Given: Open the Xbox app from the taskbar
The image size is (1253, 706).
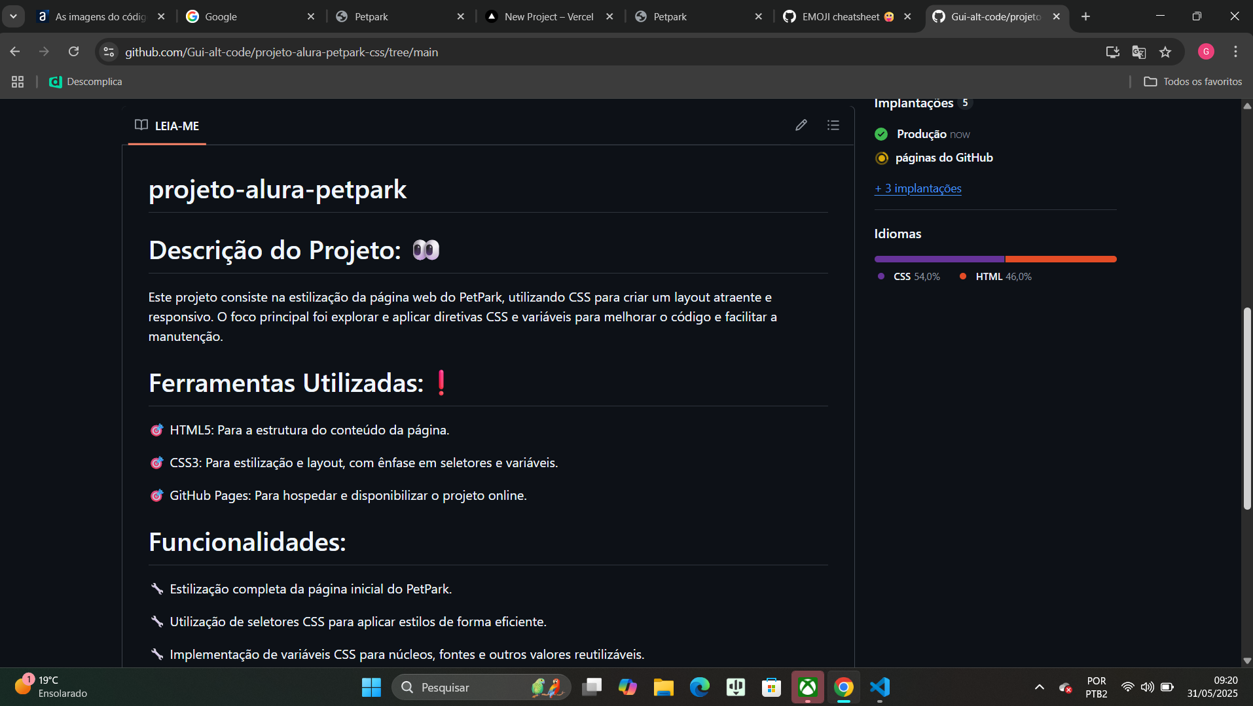Looking at the screenshot, I should pyautogui.click(x=808, y=687).
